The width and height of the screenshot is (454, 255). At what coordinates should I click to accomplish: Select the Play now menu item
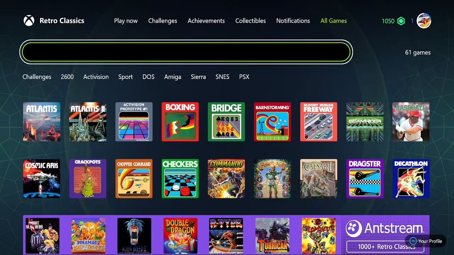coord(126,21)
